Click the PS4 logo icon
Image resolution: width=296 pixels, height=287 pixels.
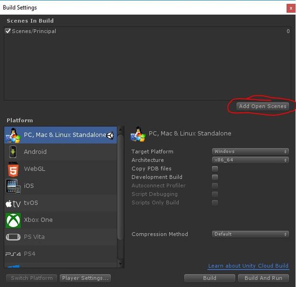(13, 254)
